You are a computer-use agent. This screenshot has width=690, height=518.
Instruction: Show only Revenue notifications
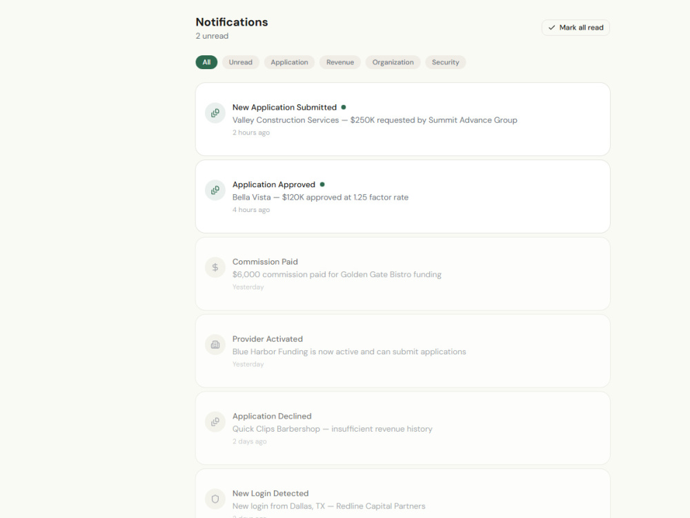click(340, 62)
